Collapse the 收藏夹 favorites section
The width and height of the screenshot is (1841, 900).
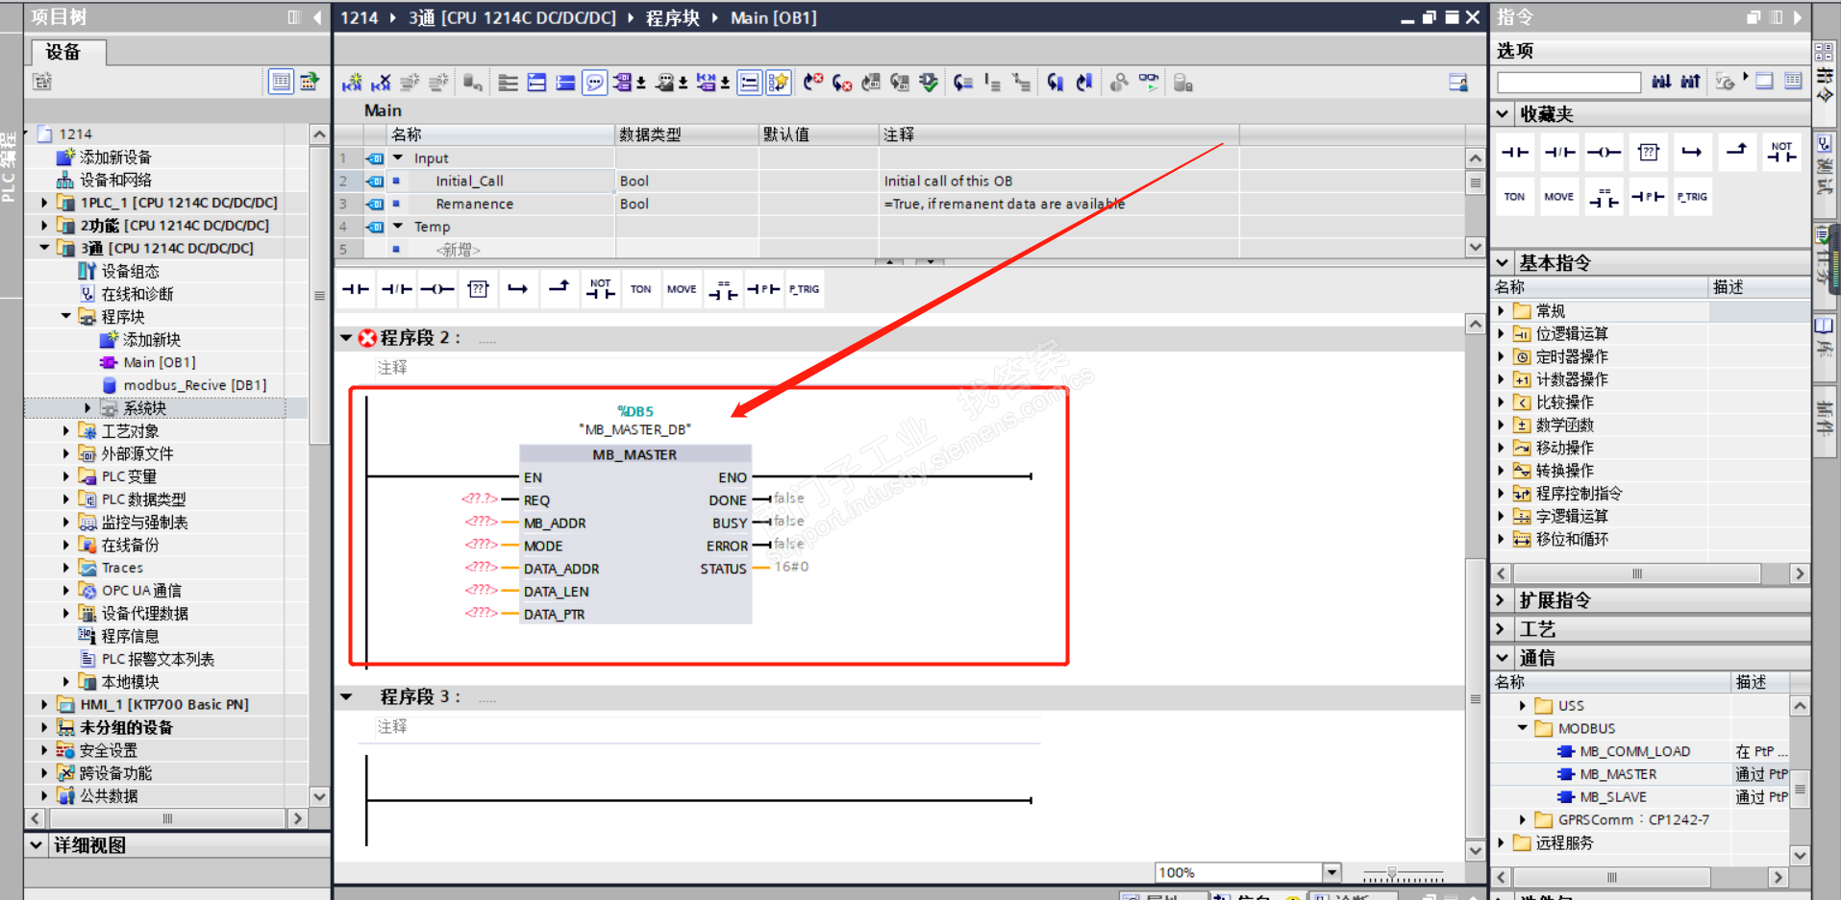[1503, 113]
